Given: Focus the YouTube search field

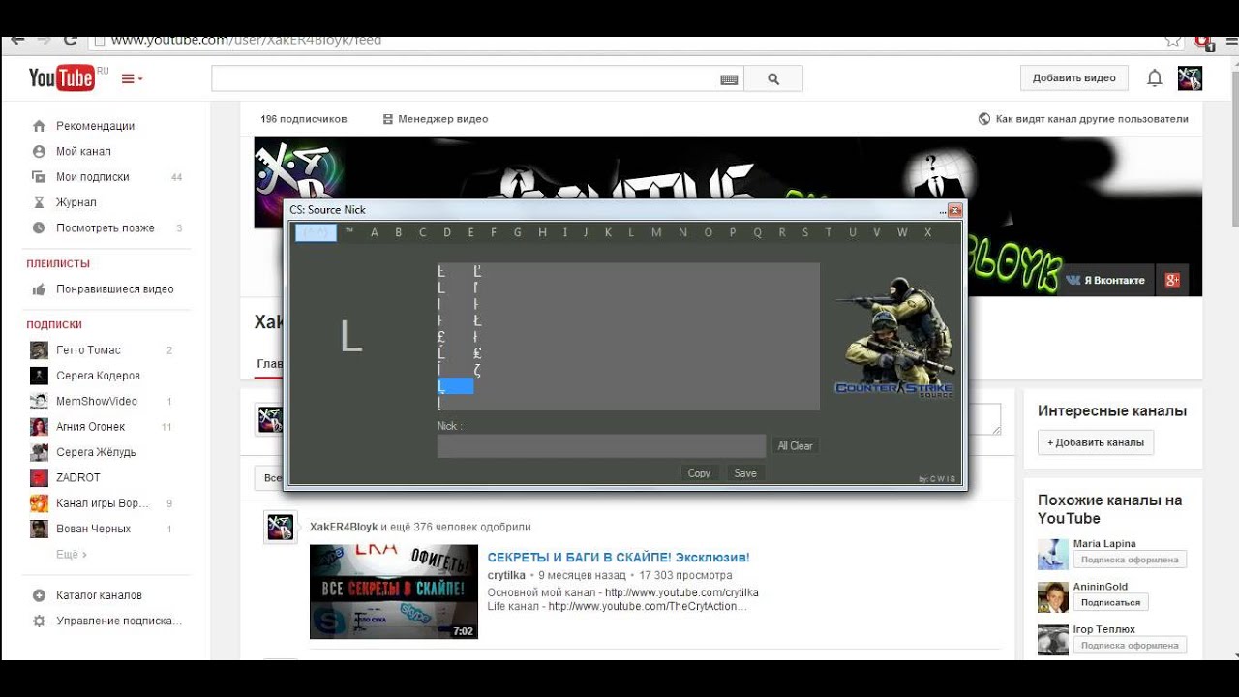Looking at the screenshot, I should point(465,79).
